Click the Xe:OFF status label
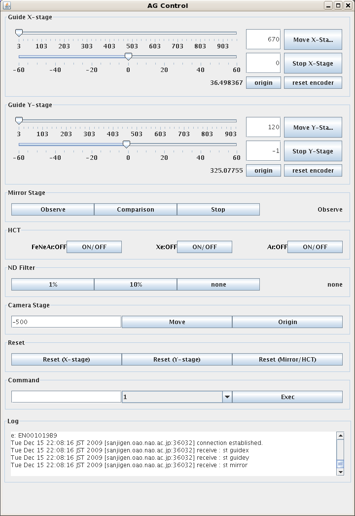Screen dimensions: 355x516 167,247
